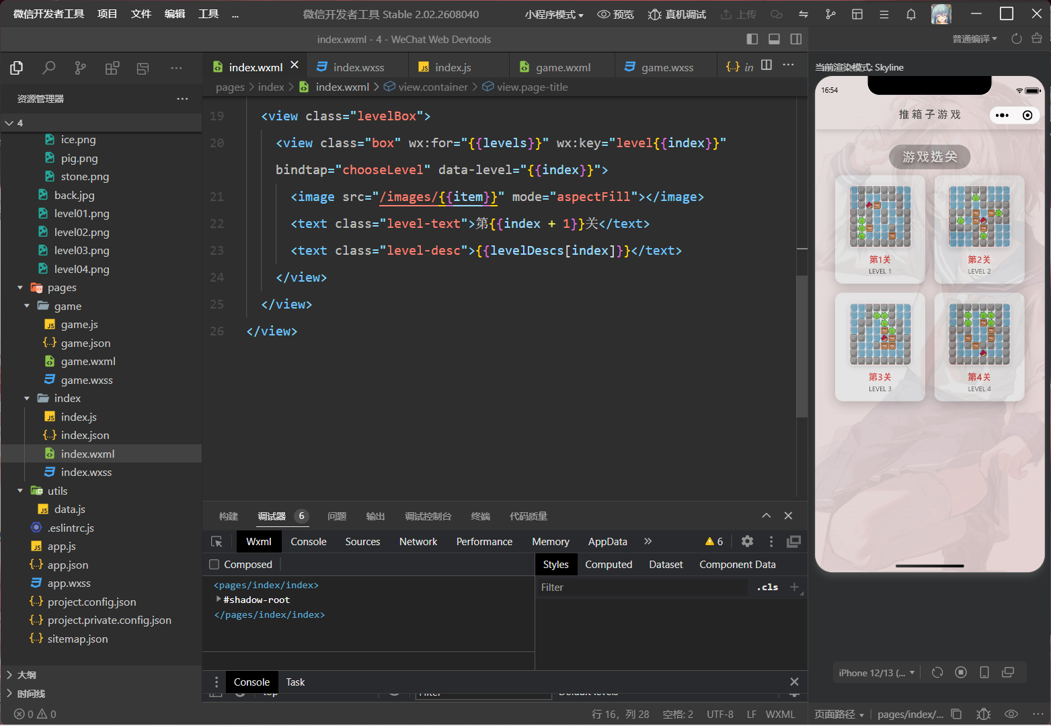Collapse the index folder
Screen dimensions: 1051x726
coord(27,399)
